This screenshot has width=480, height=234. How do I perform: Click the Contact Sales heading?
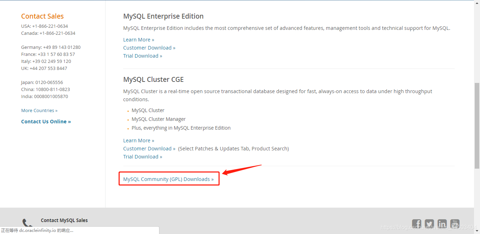click(42, 16)
